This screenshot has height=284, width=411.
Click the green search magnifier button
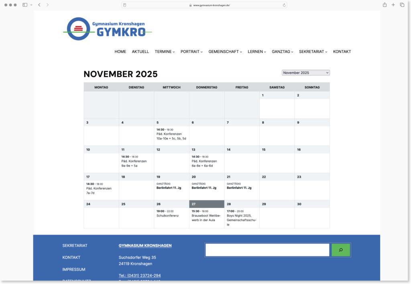340,250
